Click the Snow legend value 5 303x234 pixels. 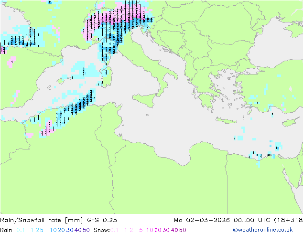(141, 230)
